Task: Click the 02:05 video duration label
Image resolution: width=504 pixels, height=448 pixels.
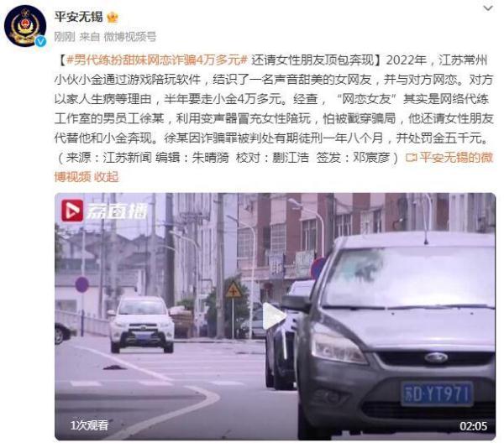Action: pyautogui.click(x=473, y=426)
